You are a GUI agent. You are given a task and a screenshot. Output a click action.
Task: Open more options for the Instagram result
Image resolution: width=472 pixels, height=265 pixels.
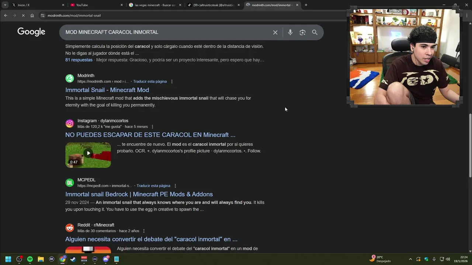[x=152, y=127]
